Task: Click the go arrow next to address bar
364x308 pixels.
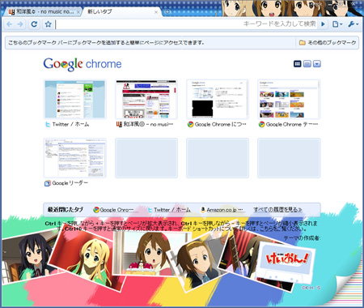Action: [x=323, y=24]
